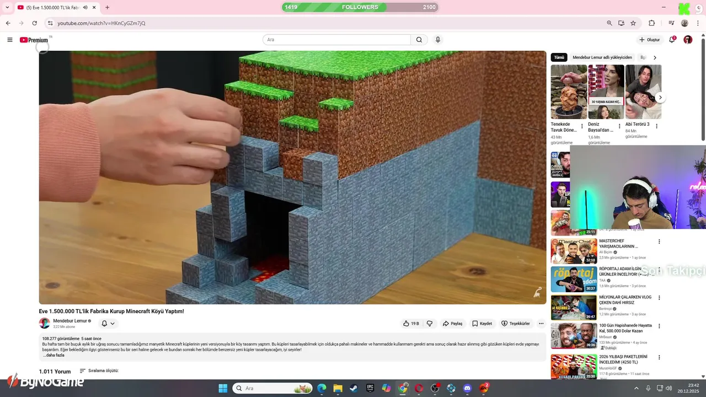Viewport: 706px width, 397px height.
Task: Open options menu for 100 Gün Hapishanede video
Action: pos(659,326)
